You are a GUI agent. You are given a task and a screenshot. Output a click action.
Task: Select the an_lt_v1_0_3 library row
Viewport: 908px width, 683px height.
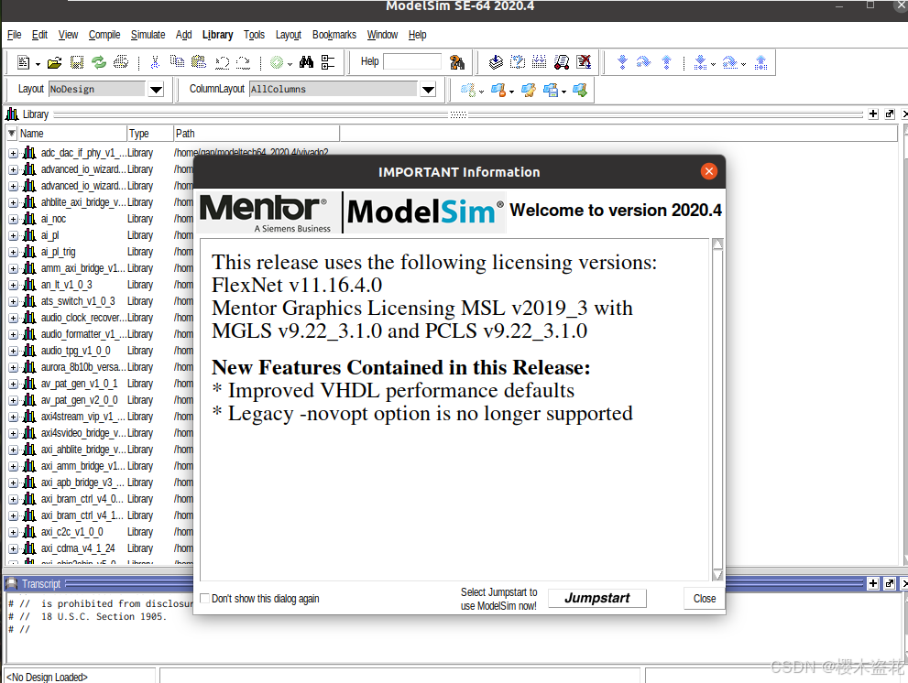click(x=98, y=286)
